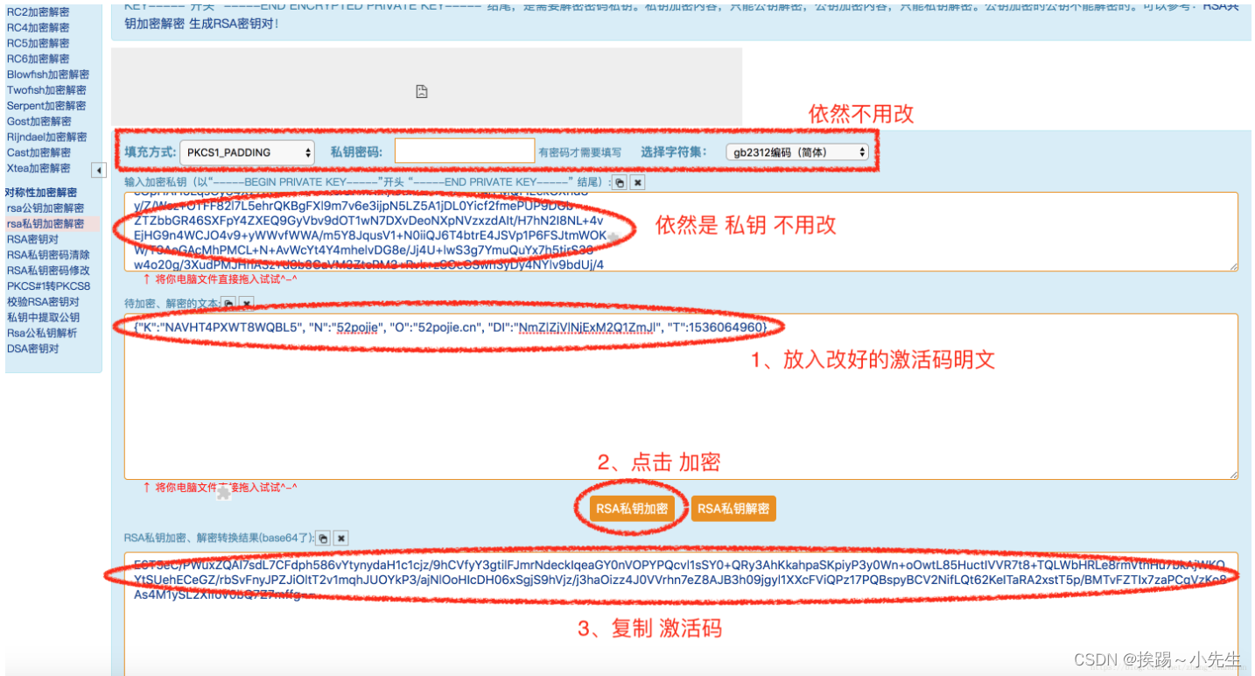Open Serpent加密解密 in sidebar
This screenshot has width=1255, height=676.
[x=46, y=106]
